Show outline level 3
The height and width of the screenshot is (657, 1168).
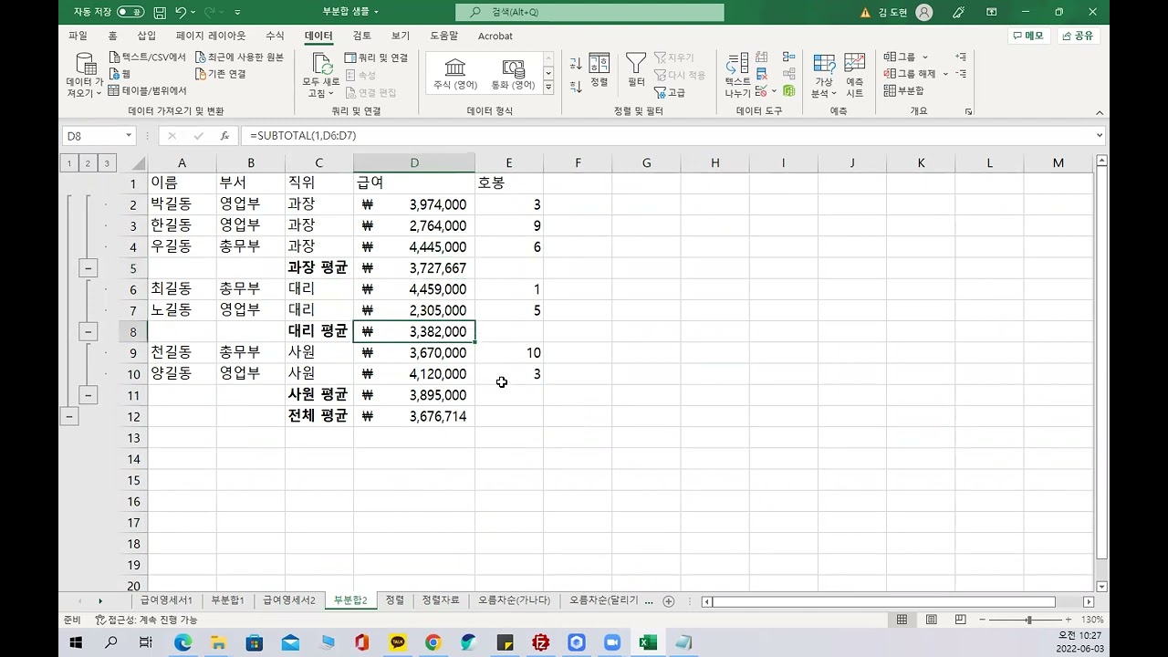(107, 163)
